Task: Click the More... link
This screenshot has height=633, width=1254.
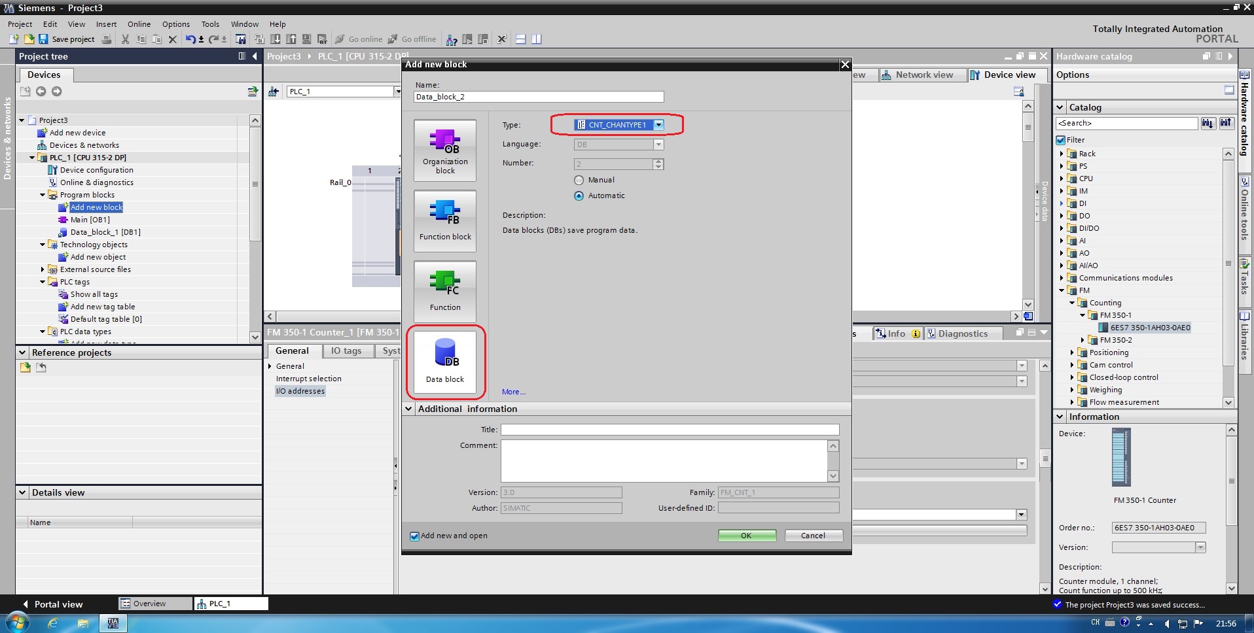Action: pyautogui.click(x=514, y=392)
